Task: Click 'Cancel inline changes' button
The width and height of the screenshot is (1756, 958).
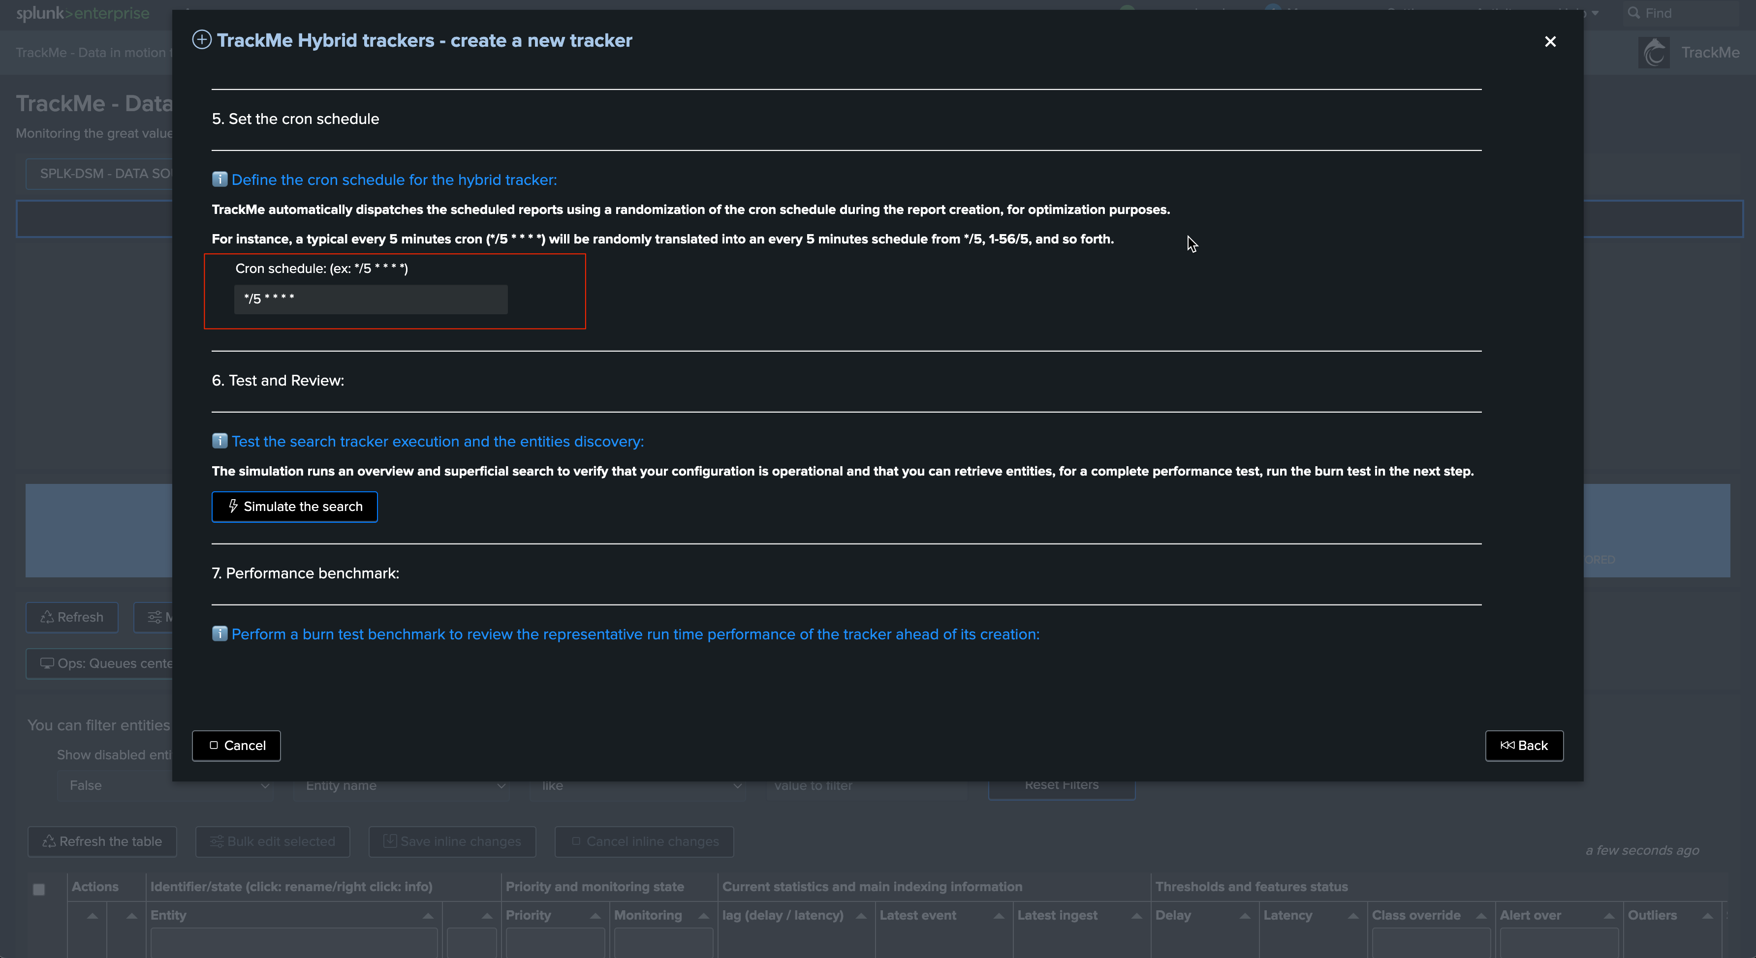Action: [x=644, y=841]
